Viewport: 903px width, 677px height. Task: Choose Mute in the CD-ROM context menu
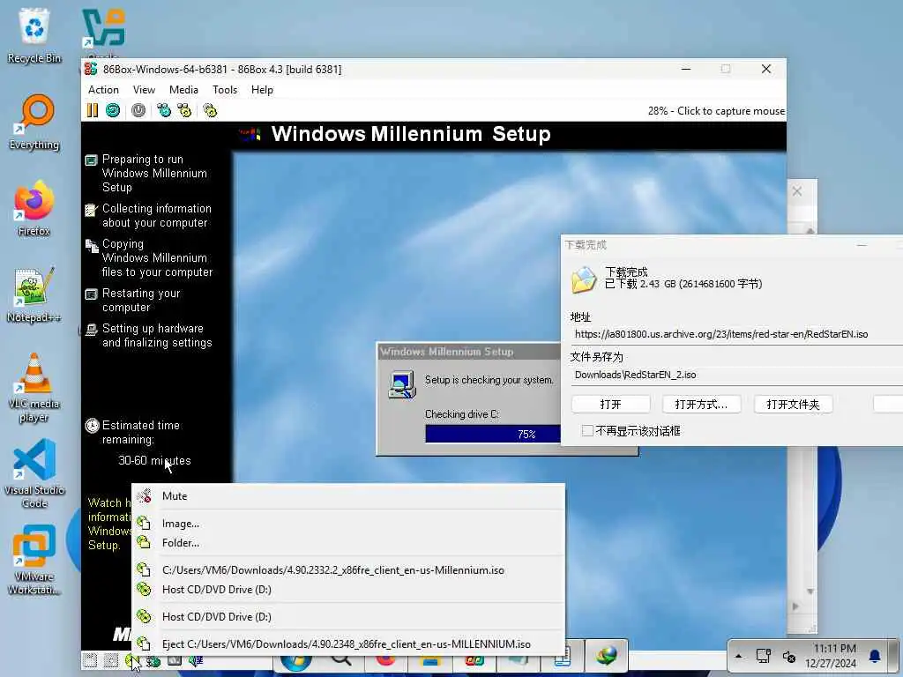click(x=347, y=495)
